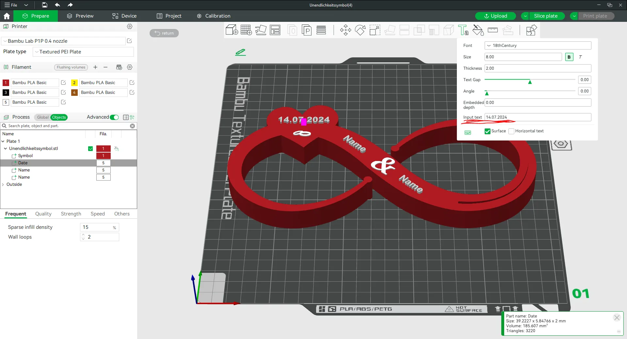Select the Rotate tool
The width and height of the screenshot is (627, 339).
coord(360,30)
